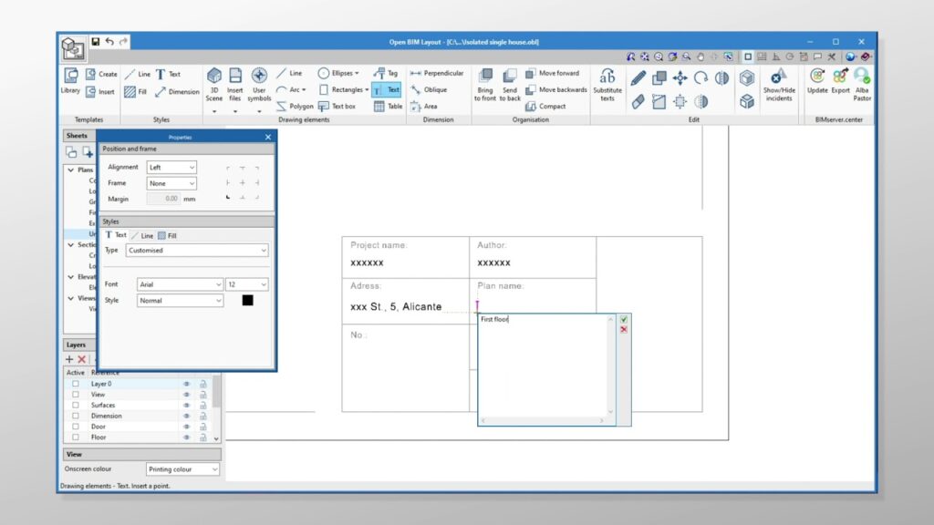Check the Active box for Surfaces layer
This screenshot has width=934, height=525.
(x=76, y=406)
